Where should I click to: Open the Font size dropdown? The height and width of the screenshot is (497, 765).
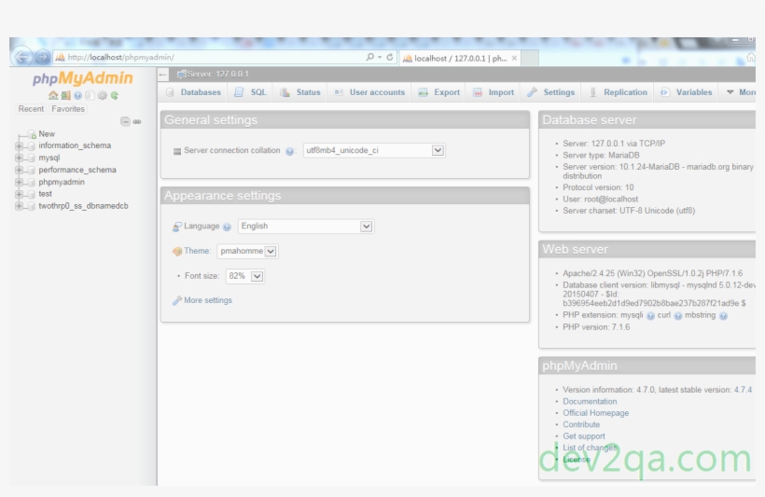(245, 276)
